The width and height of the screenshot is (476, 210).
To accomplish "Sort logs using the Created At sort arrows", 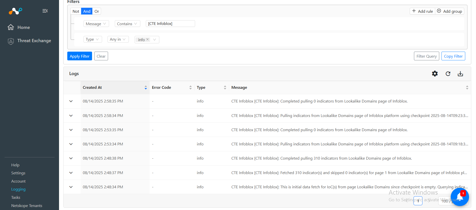I will pos(146,88).
